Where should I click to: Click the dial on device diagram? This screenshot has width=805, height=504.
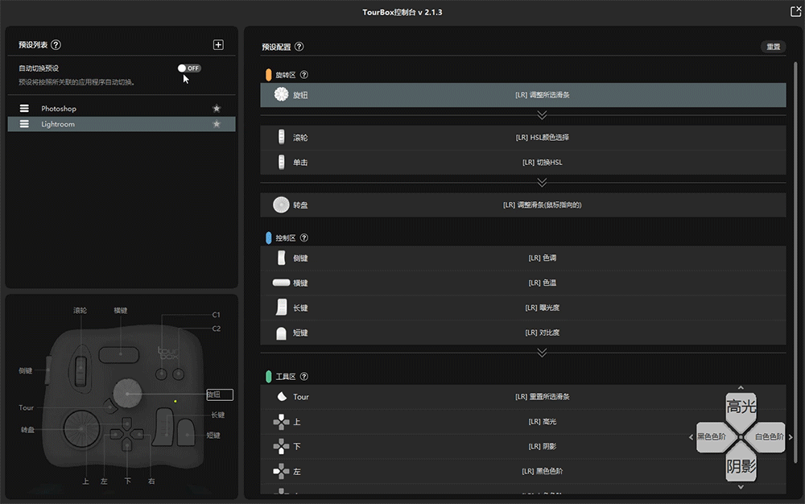82,429
